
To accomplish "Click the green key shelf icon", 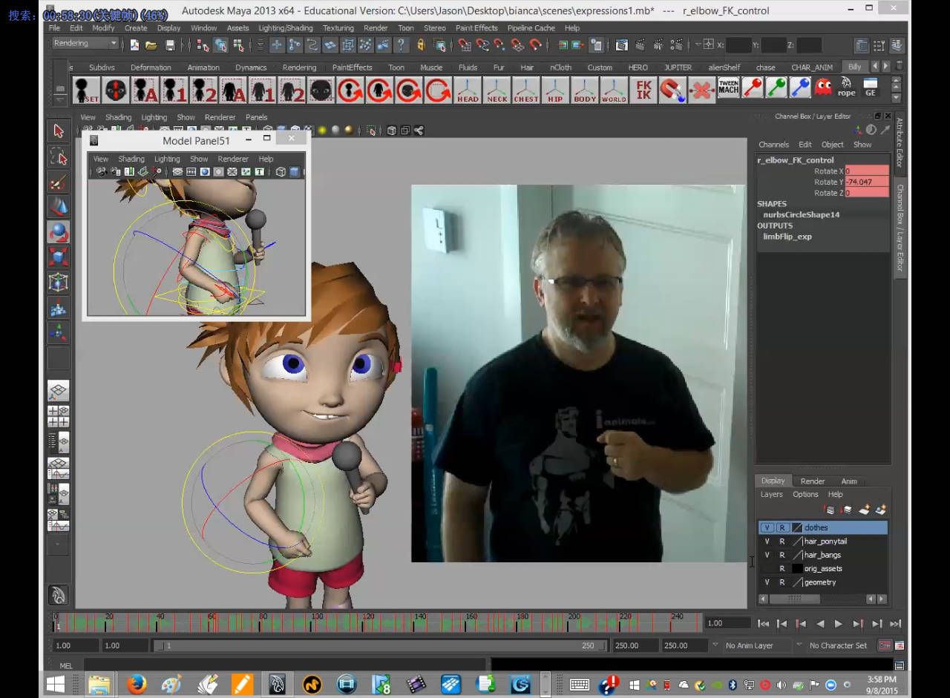I will point(776,88).
